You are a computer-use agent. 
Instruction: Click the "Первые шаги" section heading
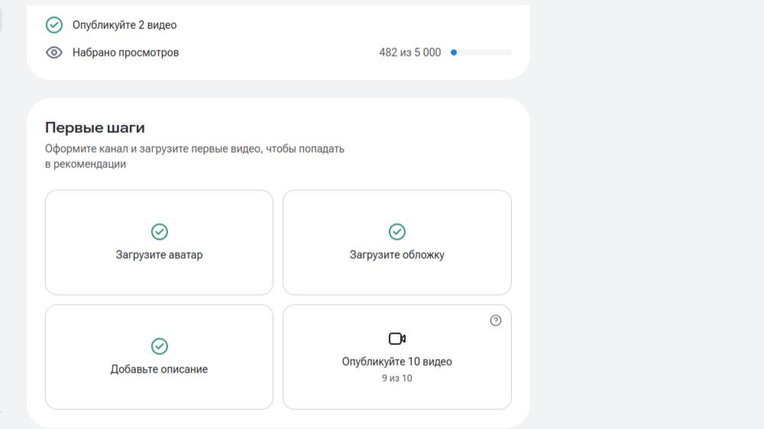tap(95, 127)
